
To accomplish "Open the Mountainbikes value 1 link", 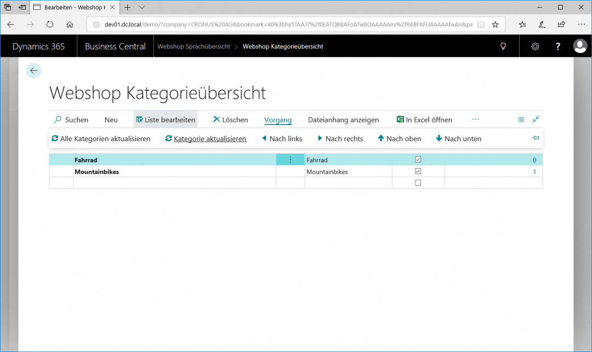I will (534, 172).
